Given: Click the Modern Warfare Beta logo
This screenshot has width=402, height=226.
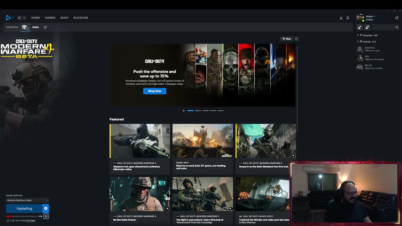Looking at the screenshot, I should pos(27,49).
